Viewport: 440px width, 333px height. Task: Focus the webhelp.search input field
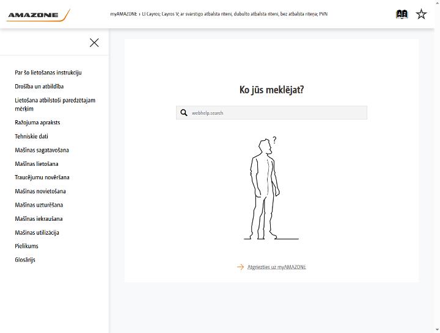271,113
